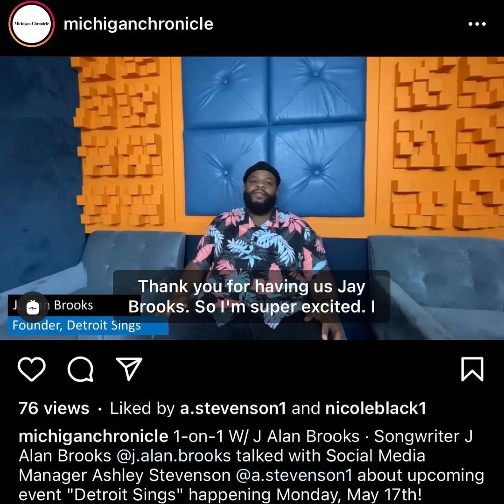The height and width of the screenshot is (504, 504).
Task: Like the post with heart icon
Action: coord(31,369)
